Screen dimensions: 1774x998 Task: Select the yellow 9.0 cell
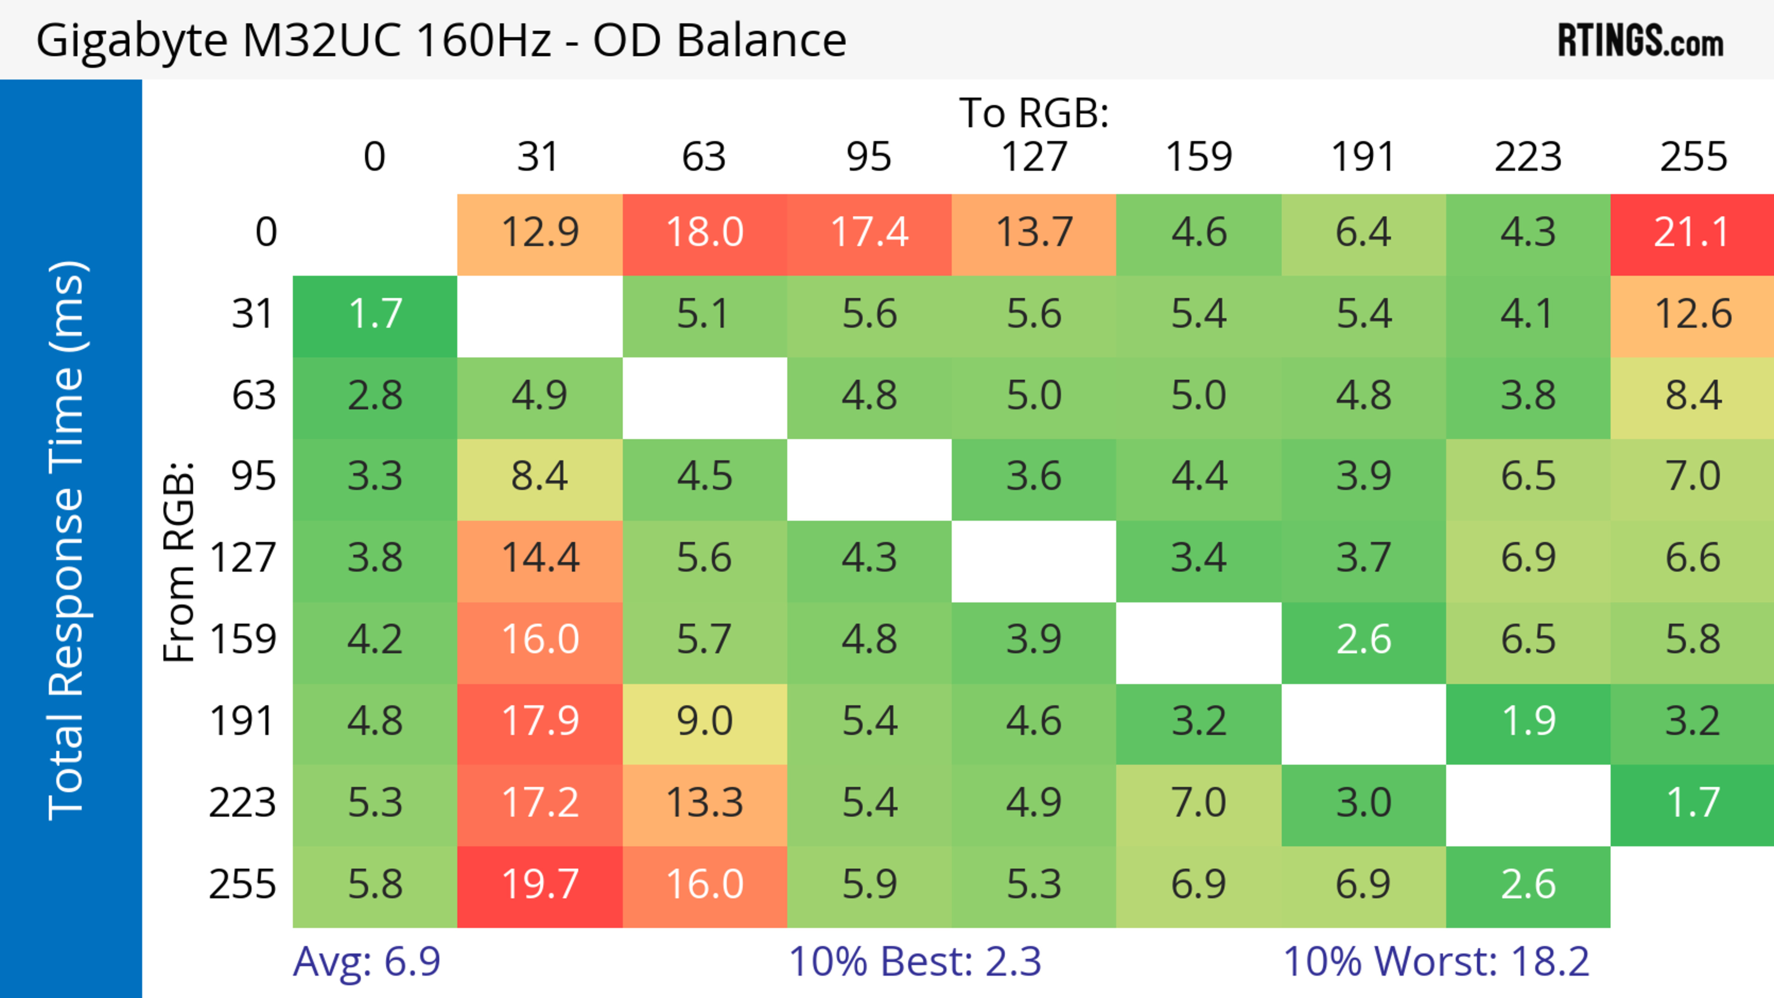pos(705,724)
